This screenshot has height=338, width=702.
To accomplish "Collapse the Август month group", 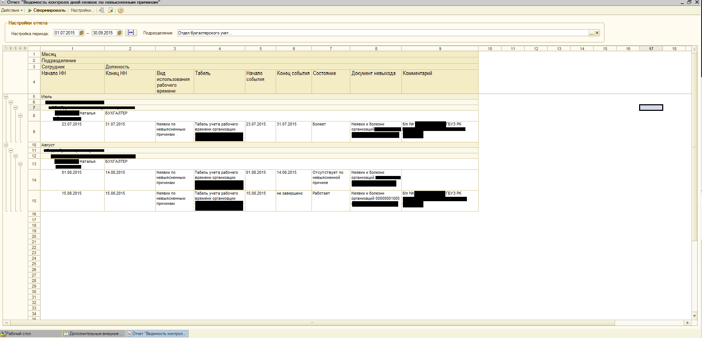I will [x=6, y=145].
